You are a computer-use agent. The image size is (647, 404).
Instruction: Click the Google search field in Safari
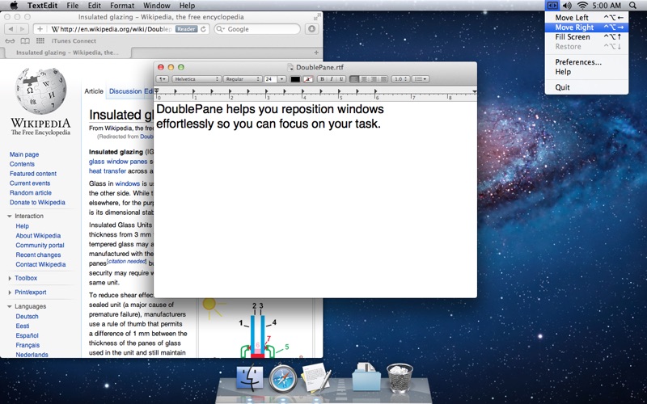click(x=257, y=29)
